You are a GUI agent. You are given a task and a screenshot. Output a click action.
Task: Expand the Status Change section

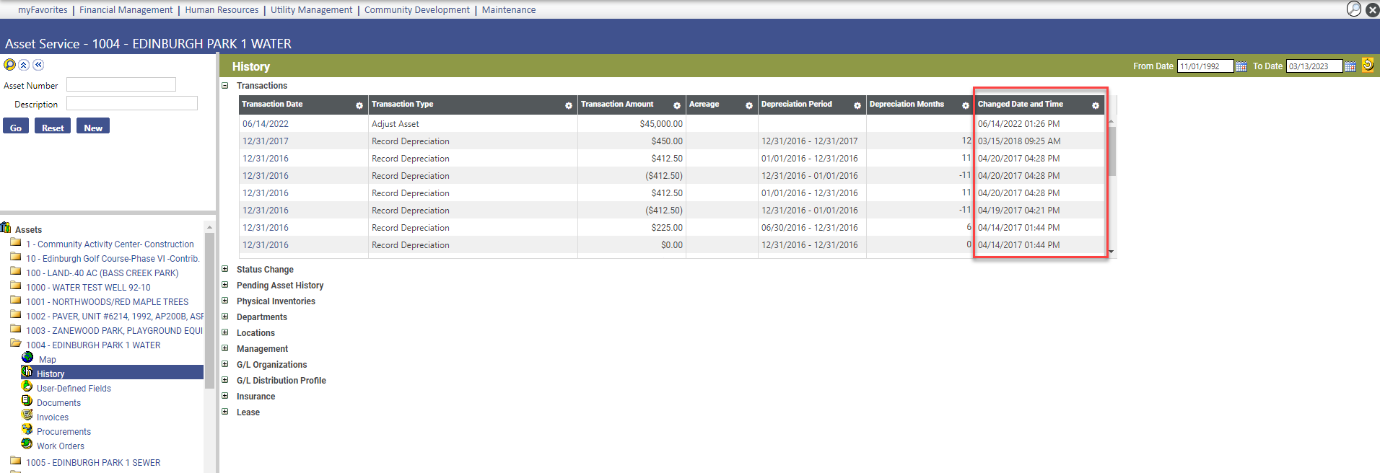(x=225, y=269)
